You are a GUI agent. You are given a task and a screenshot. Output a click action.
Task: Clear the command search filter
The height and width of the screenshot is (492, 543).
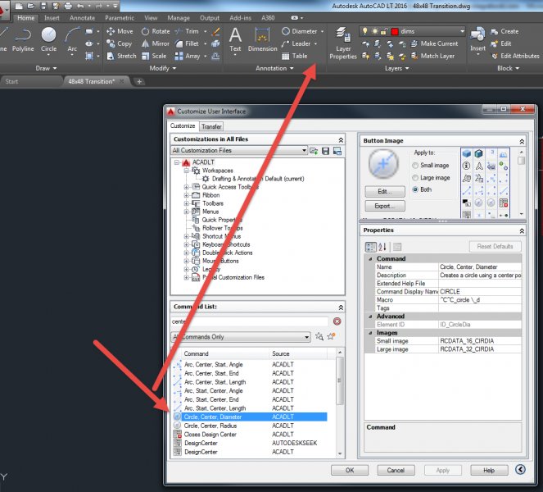click(x=337, y=321)
